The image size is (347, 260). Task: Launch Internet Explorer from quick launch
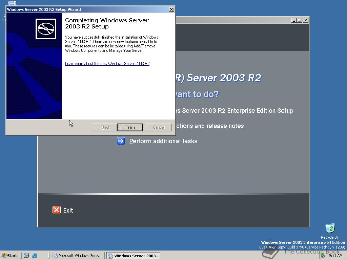click(x=35, y=256)
